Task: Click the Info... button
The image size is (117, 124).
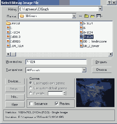Action: 15,97
